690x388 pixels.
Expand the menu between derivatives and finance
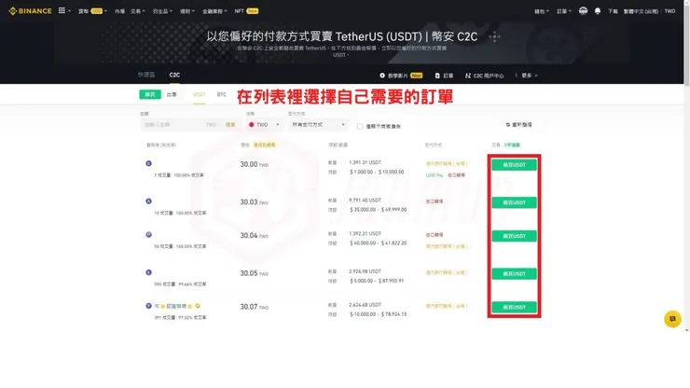(x=187, y=11)
